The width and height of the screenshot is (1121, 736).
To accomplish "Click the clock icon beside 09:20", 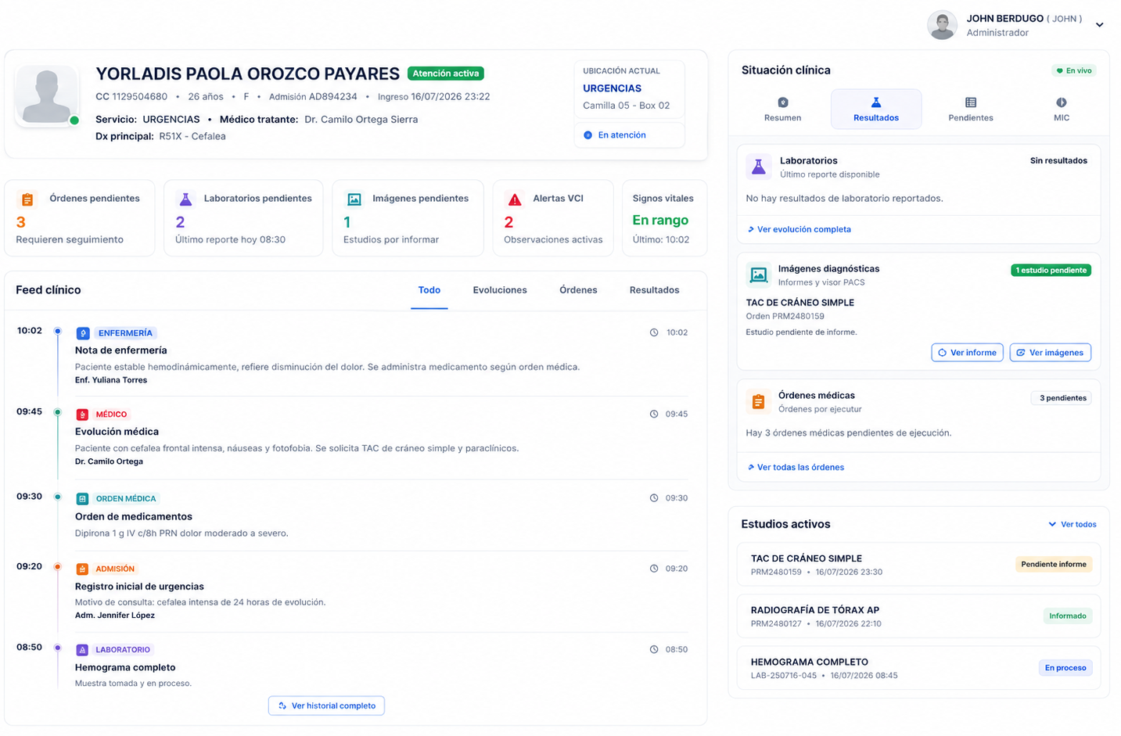I will tap(654, 569).
